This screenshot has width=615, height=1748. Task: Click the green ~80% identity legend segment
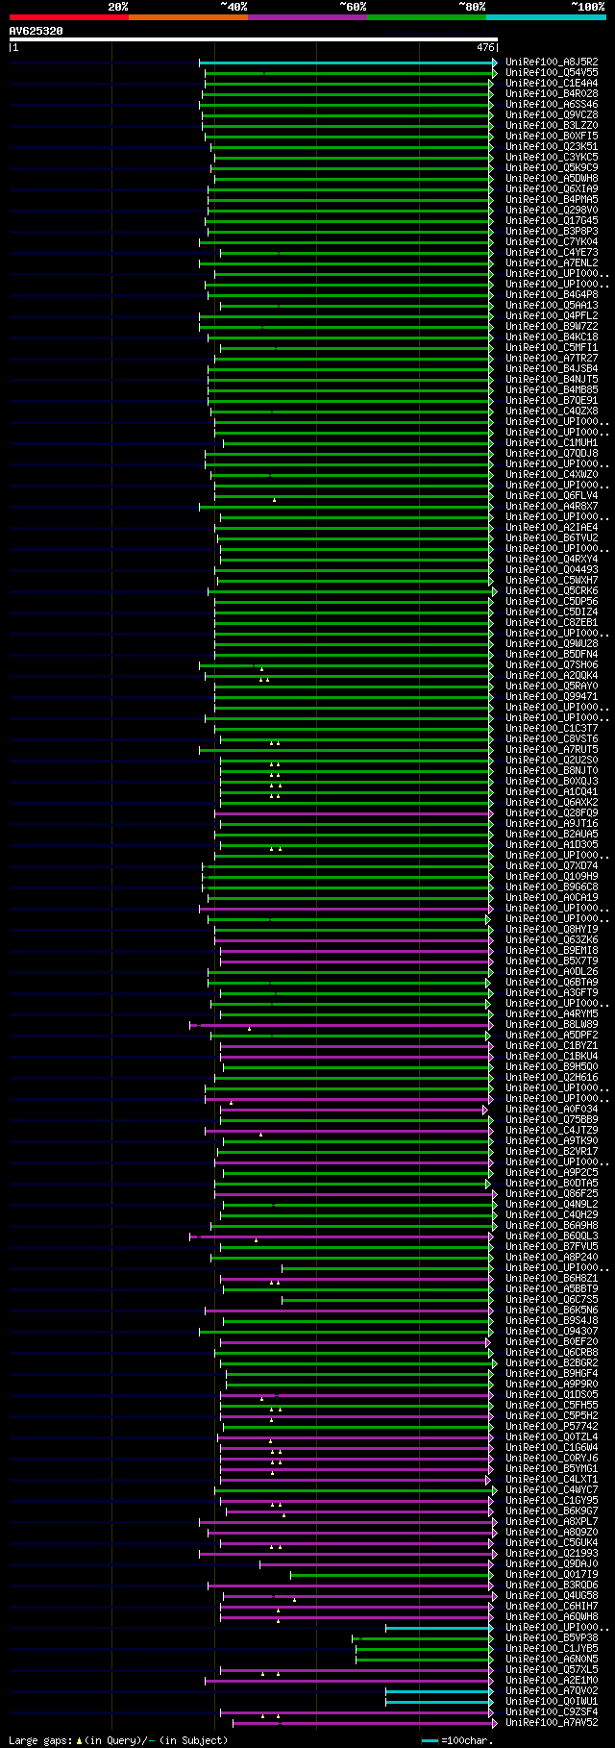(427, 16)
